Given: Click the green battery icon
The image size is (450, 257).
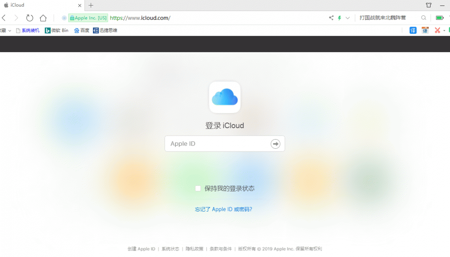Looking at the screenshot, I should 440,18.
